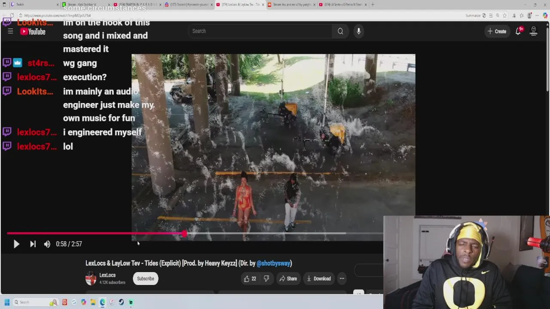Search with your voice microphone
550x309 pixels.
pos(358,31)
